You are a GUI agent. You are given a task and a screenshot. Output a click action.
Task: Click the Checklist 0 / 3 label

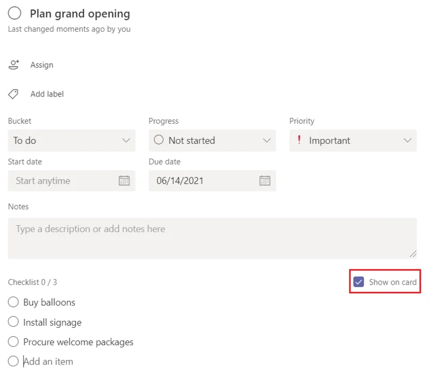pyautogui.click(x=32, y=282)
